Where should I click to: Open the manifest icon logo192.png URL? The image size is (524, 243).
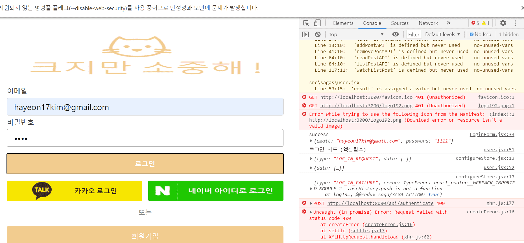pyautogui.click(x=355, y=120)
